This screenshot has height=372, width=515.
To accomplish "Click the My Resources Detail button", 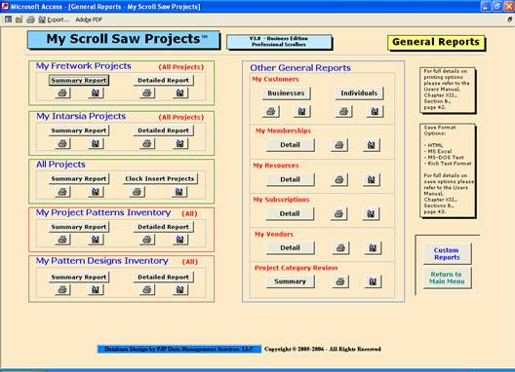I will [290, 180].
